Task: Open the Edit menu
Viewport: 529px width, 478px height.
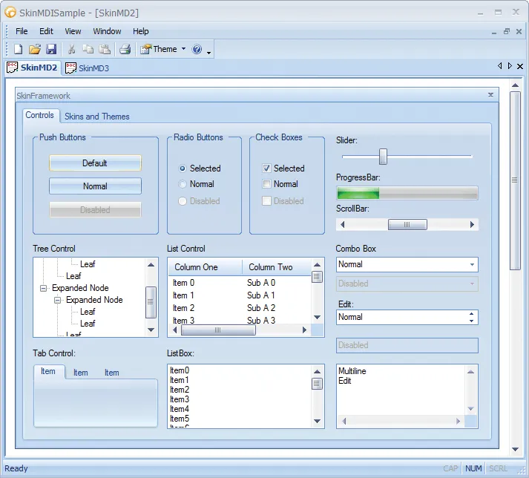Action: pos(46,31)
